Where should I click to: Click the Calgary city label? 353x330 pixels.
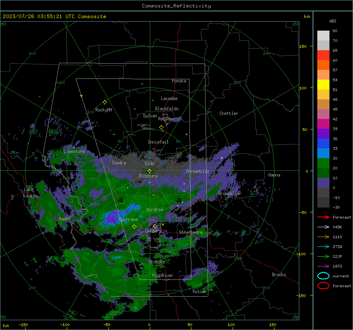(153, 231)
